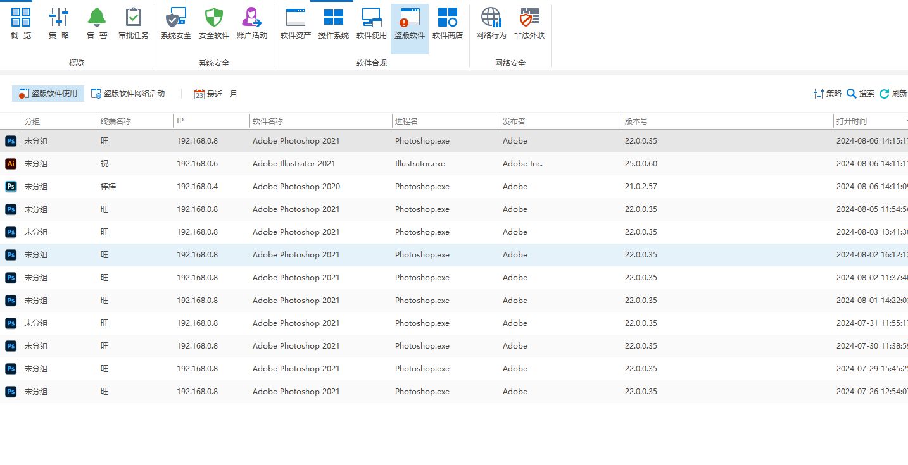Select Adobe Illustrator 2021 software name
908x465 pixels.
[x=294, y=164]
